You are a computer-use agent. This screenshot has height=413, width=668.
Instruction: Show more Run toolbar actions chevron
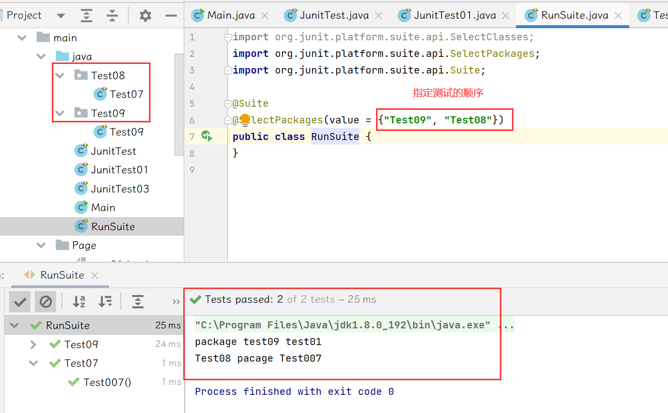(x=176, y=302)
